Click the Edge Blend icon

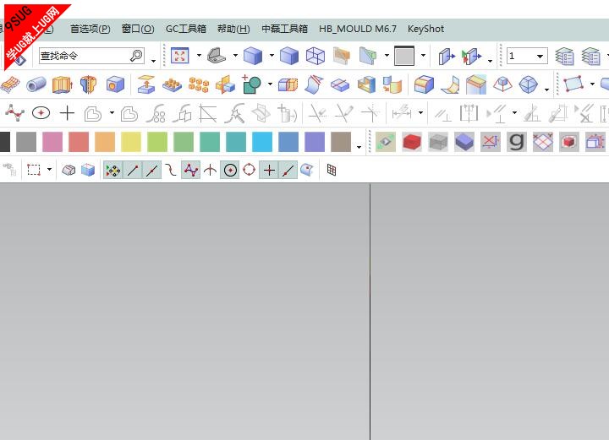(x=424, y=84)
